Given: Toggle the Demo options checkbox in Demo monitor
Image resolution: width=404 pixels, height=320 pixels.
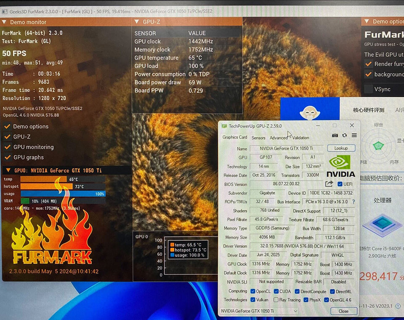Looking at the screenshot, I should 7,126.
